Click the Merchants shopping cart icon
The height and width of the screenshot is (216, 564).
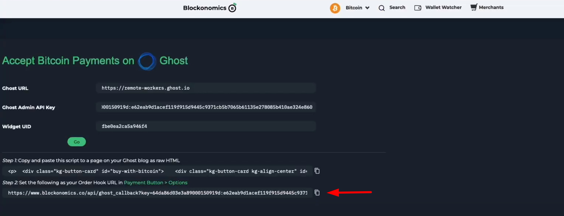tap(474, 7)
